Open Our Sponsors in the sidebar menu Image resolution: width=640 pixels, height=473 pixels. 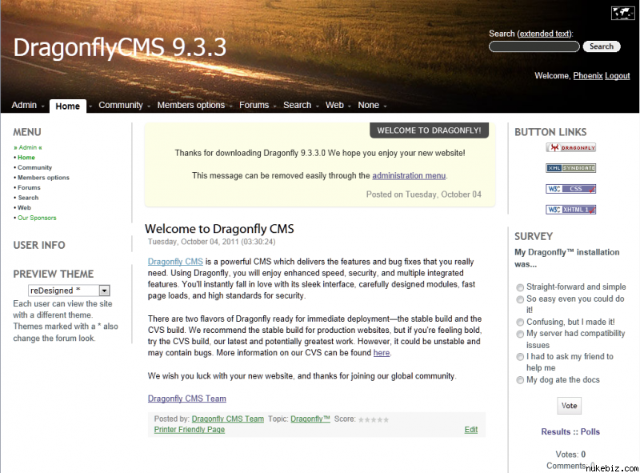click(37, 218)
